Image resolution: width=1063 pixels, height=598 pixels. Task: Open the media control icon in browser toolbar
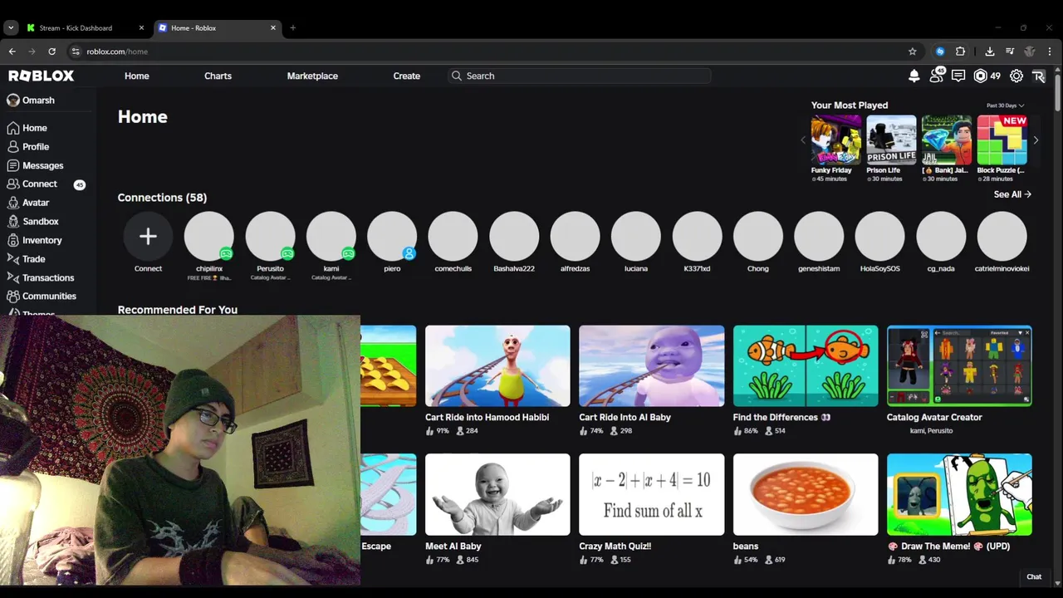[x=1010, y=51]
